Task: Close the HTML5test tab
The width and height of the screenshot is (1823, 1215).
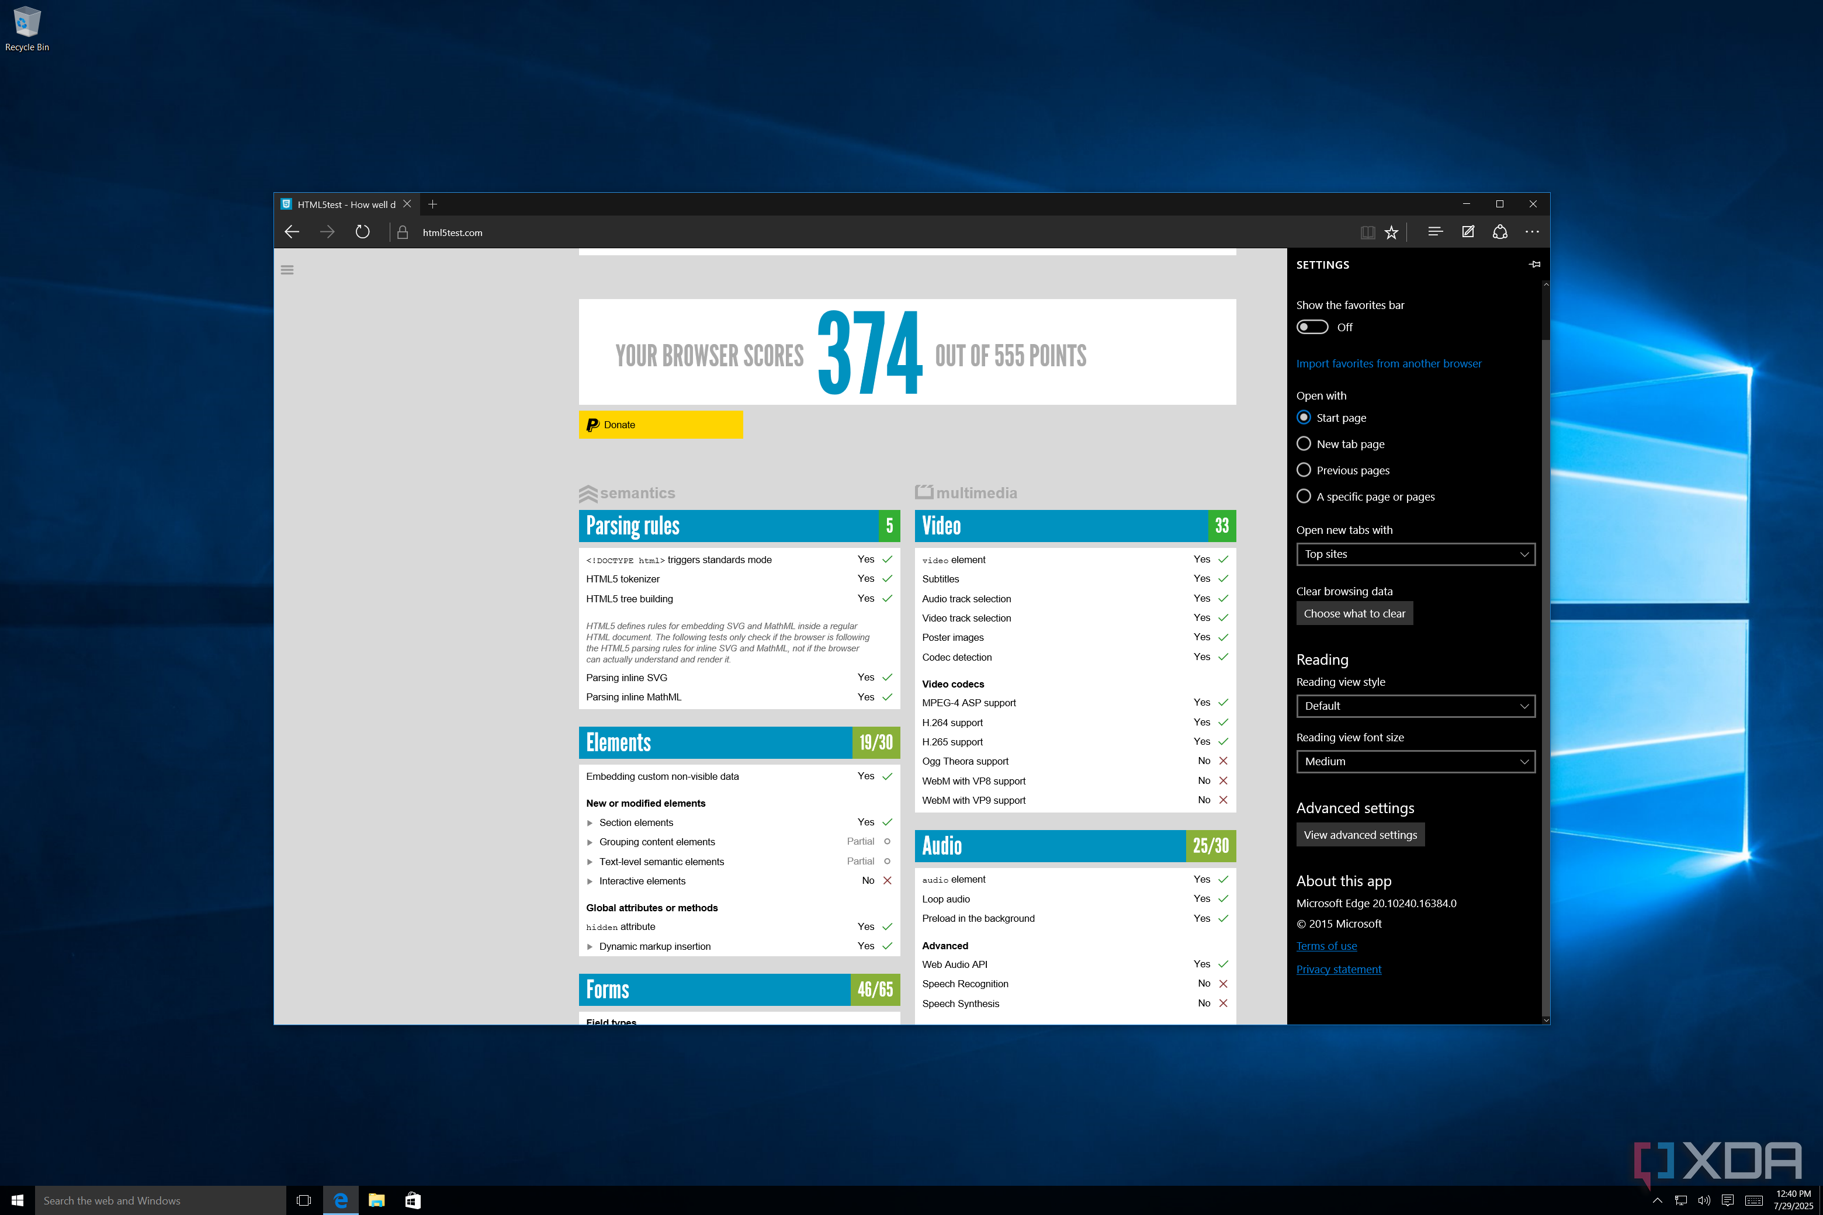Action: pyautogui.click(x=407, y=204)
